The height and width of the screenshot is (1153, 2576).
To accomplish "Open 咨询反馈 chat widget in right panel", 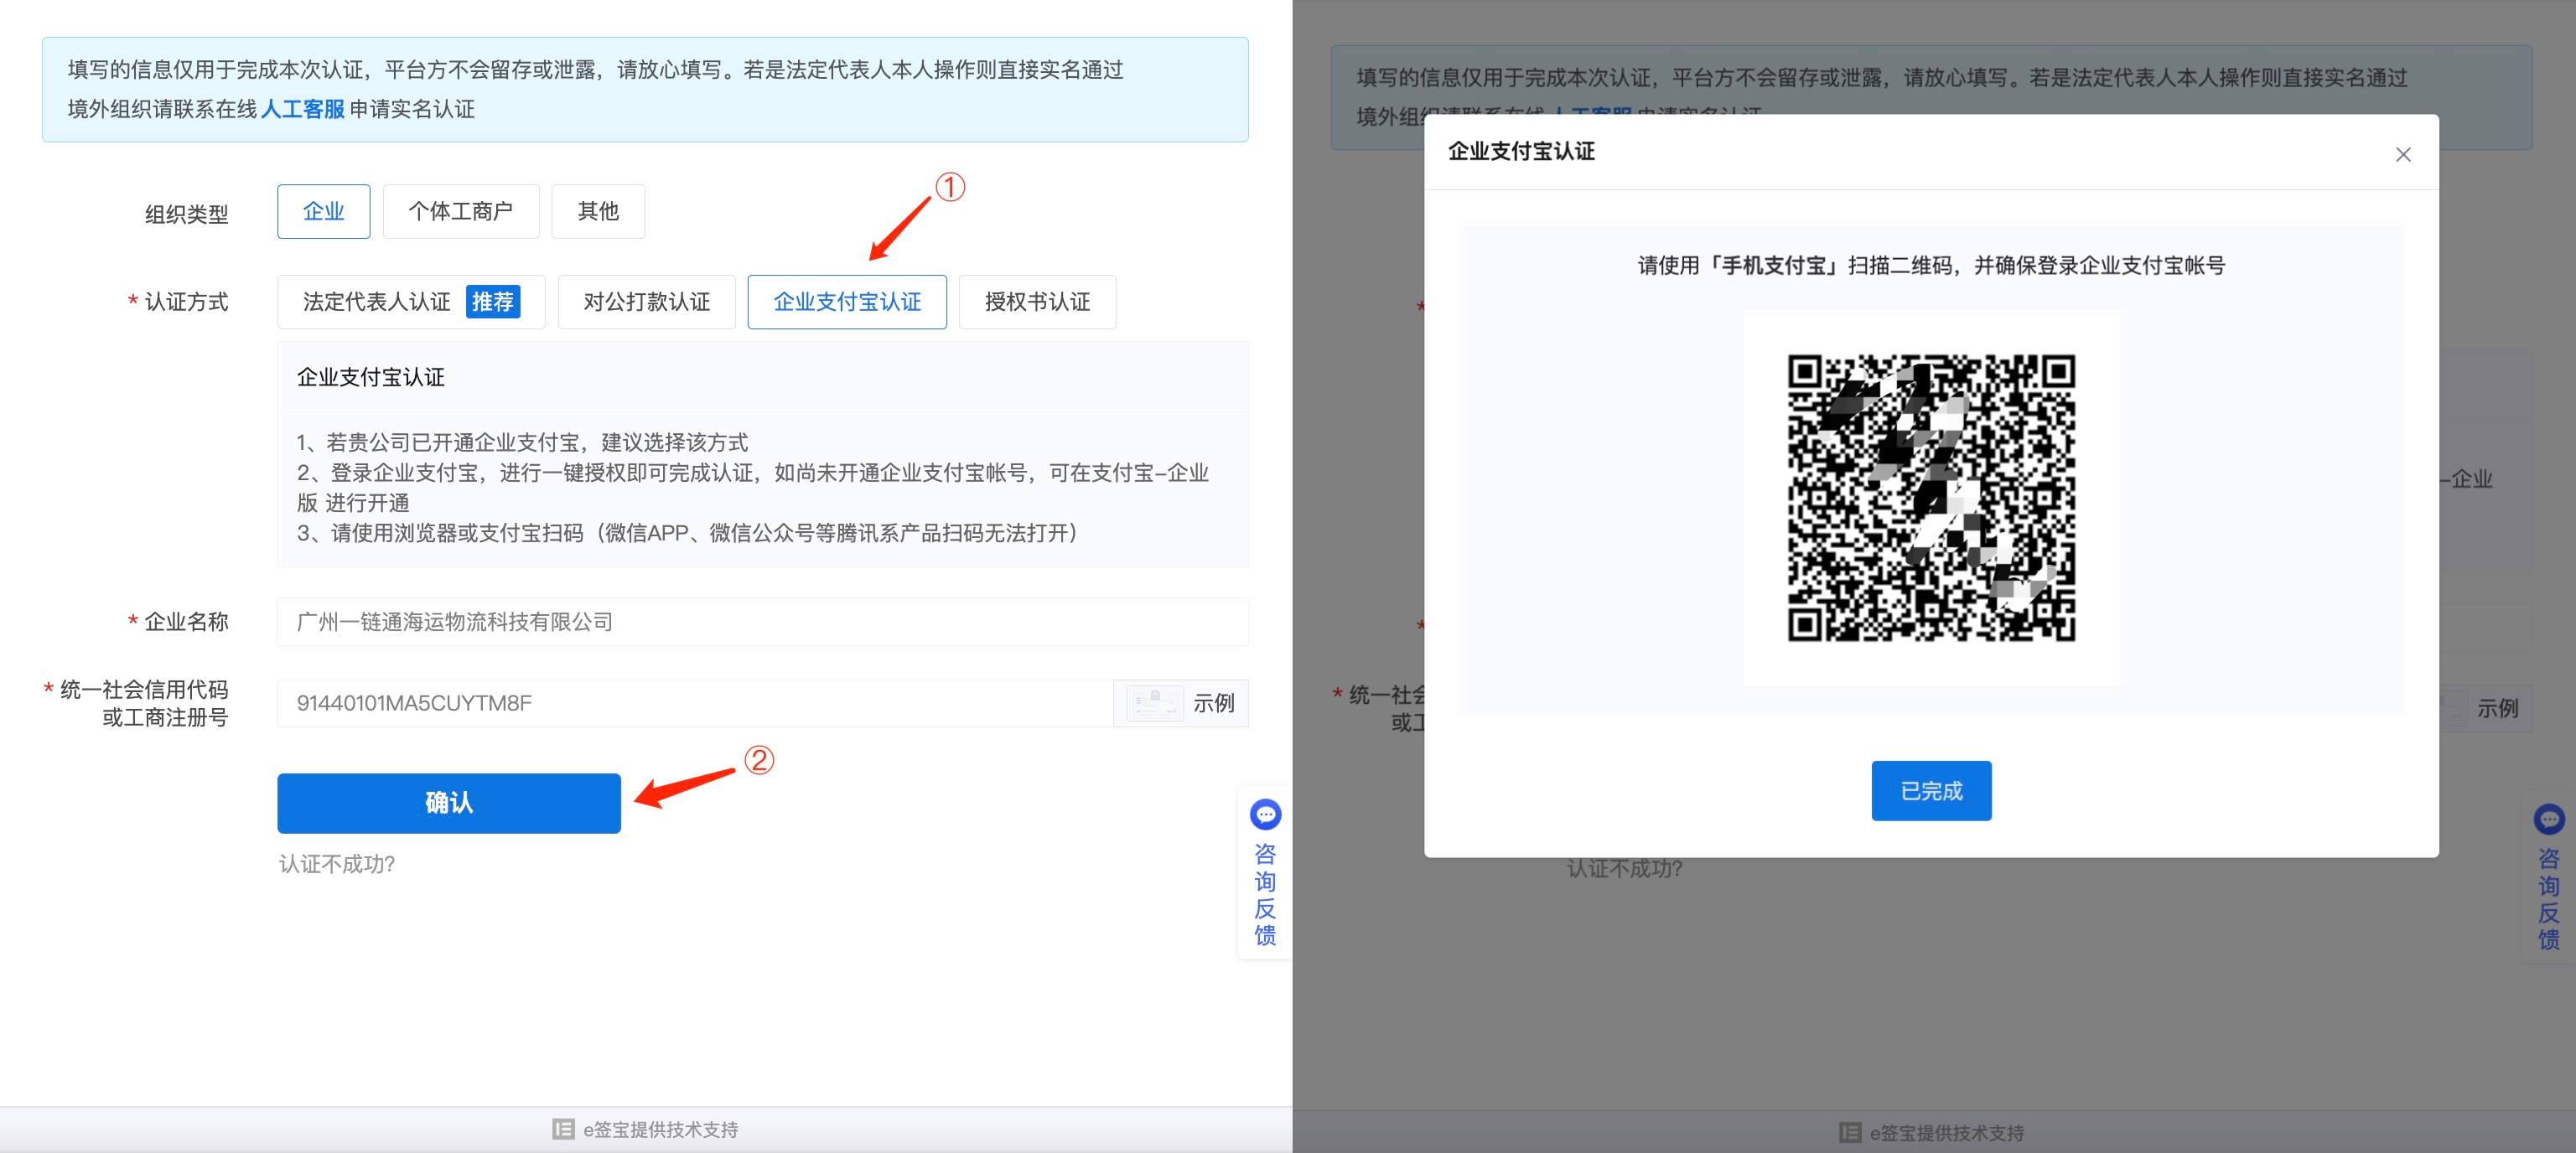I will [2549, 877].
